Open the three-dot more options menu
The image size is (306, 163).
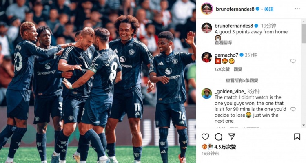click(297, 9)
